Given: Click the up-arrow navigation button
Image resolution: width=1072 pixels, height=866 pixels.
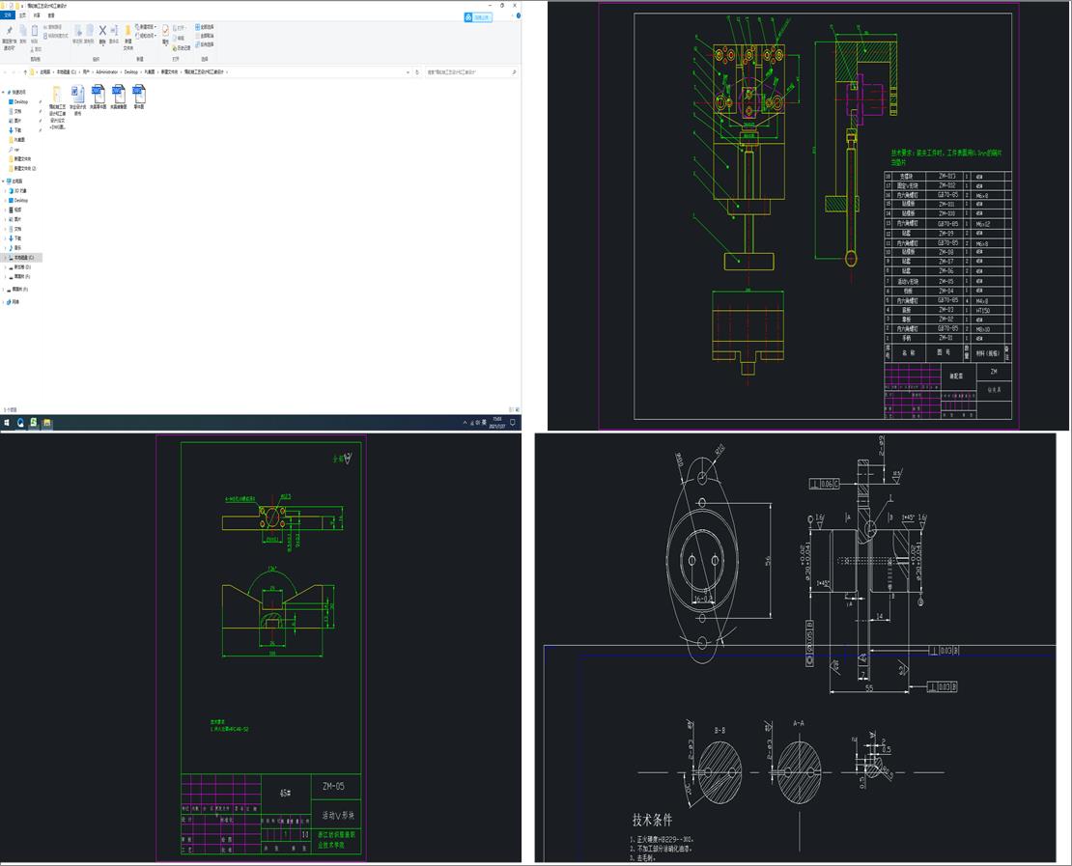Looking at the screenshot, I should (x=24, y=71).
